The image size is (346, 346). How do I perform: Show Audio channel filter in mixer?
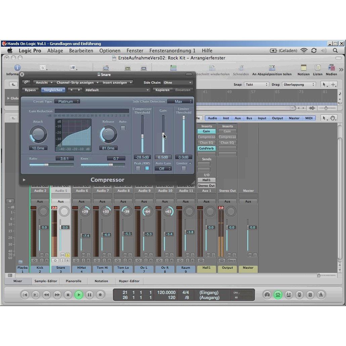pos(212,118)
